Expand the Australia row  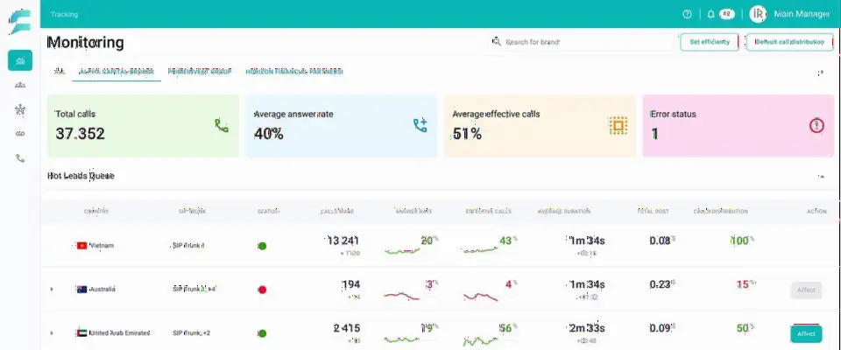click(52, 290)
